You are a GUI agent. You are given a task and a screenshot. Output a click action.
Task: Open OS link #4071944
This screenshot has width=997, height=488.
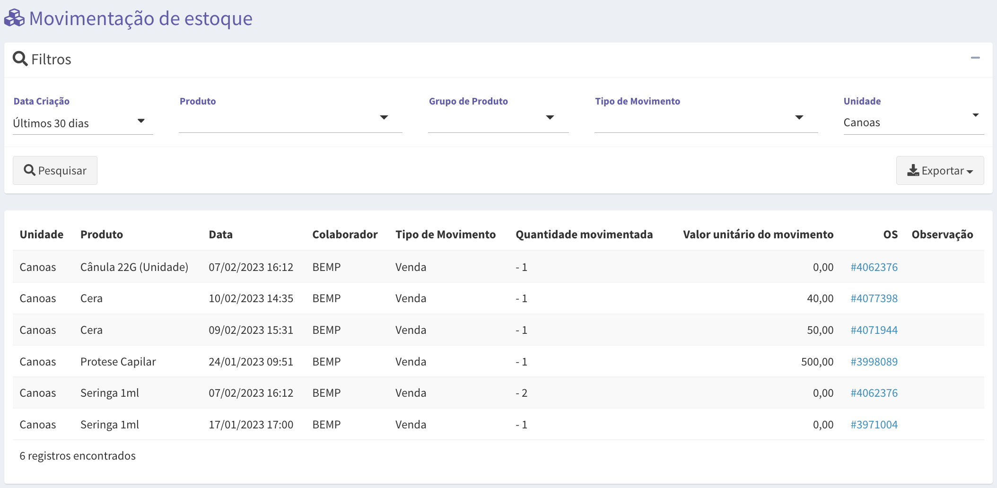(x=874, y=330)
